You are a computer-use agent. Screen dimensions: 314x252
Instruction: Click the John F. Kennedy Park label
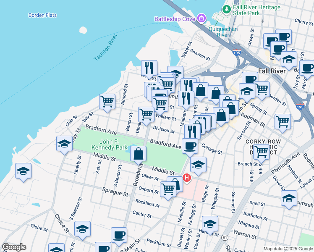109,144
